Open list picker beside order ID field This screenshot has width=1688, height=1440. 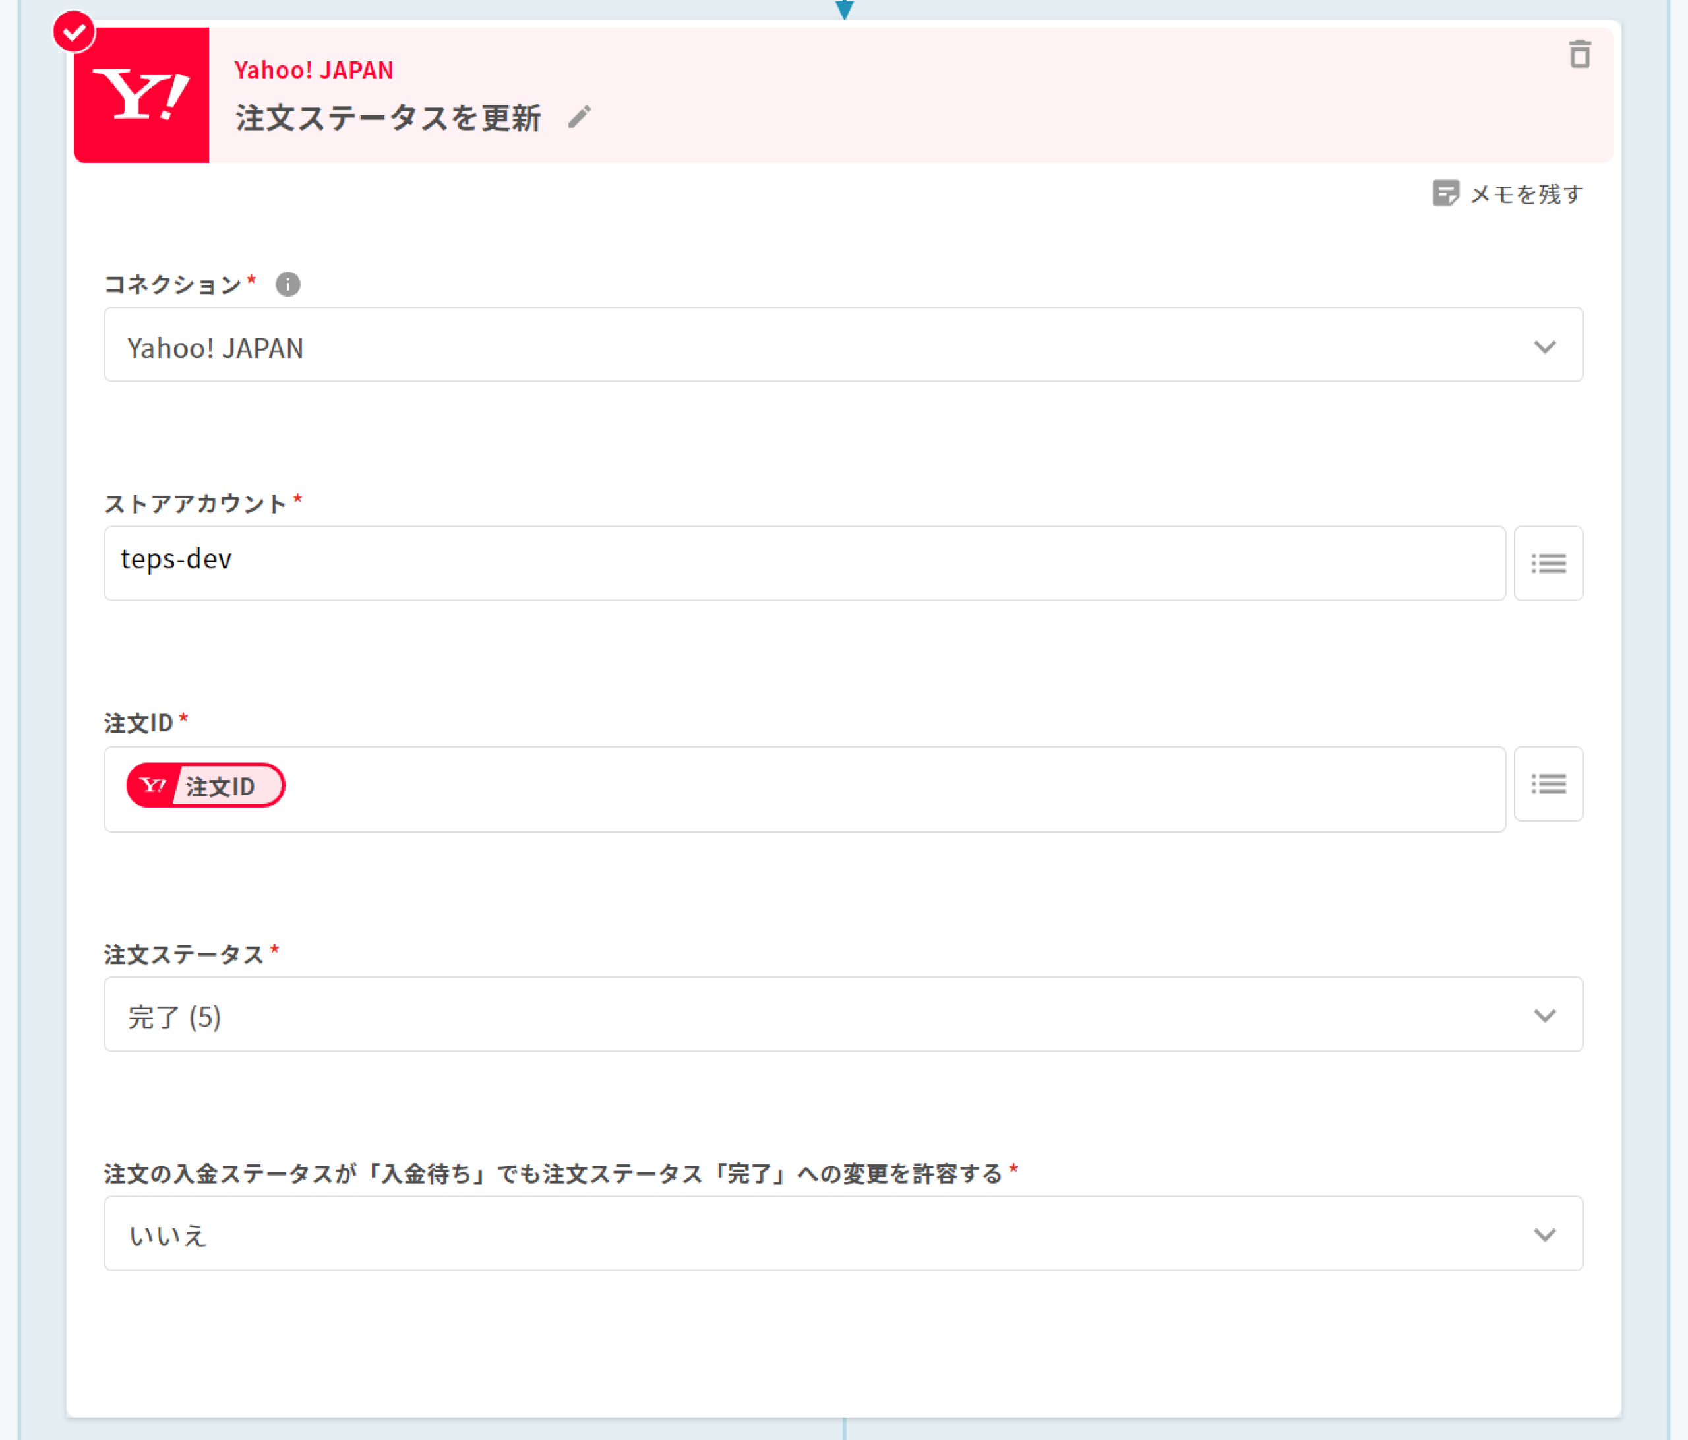[1548, 785]
